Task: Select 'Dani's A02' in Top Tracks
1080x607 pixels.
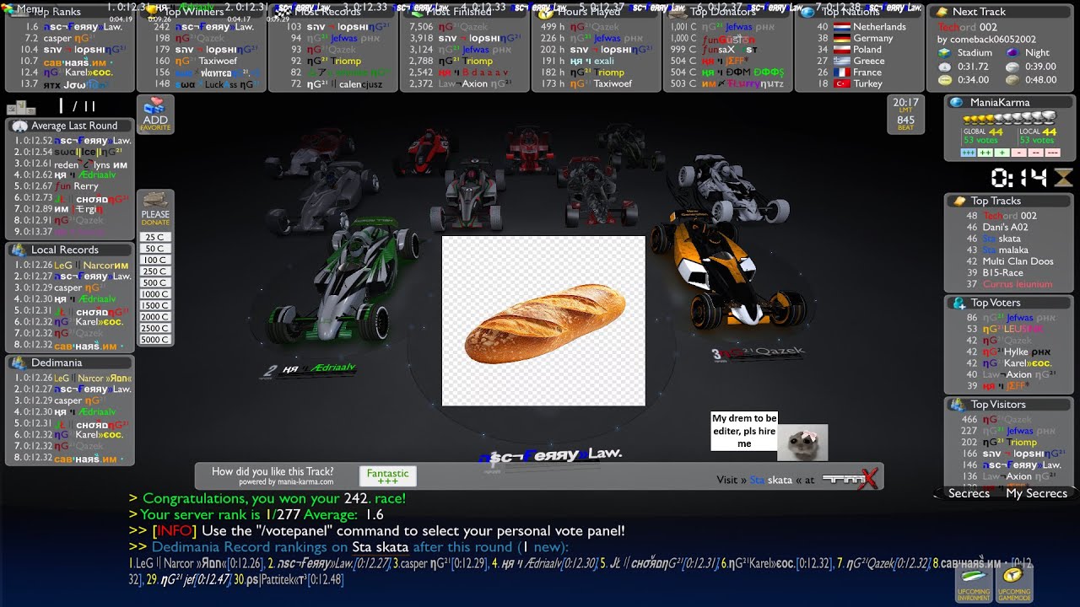Action: point(1006,228)
